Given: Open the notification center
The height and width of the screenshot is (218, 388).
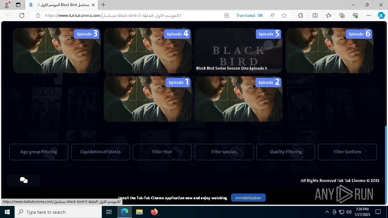Looking at the screenshot, I should pyautogui.click(x=378, y=212).
